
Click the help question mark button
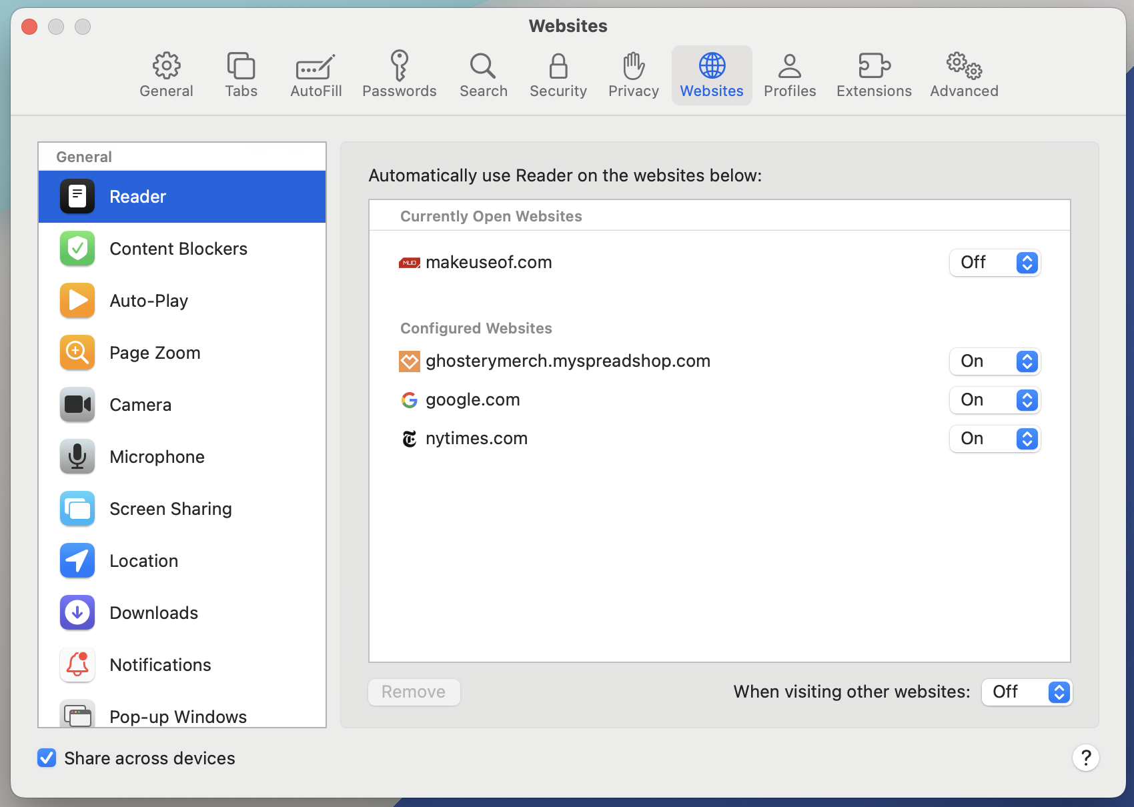click(x=1086, y=758)
